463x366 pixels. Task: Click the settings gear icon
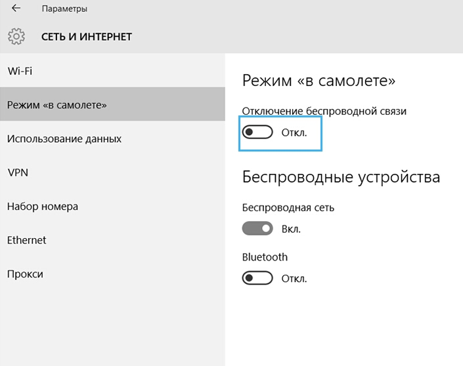[x=16, y=37]
